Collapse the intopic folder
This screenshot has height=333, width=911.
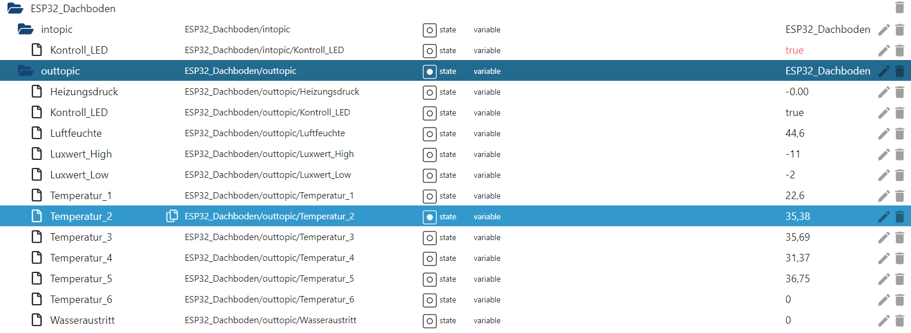[x=25, y=29]
